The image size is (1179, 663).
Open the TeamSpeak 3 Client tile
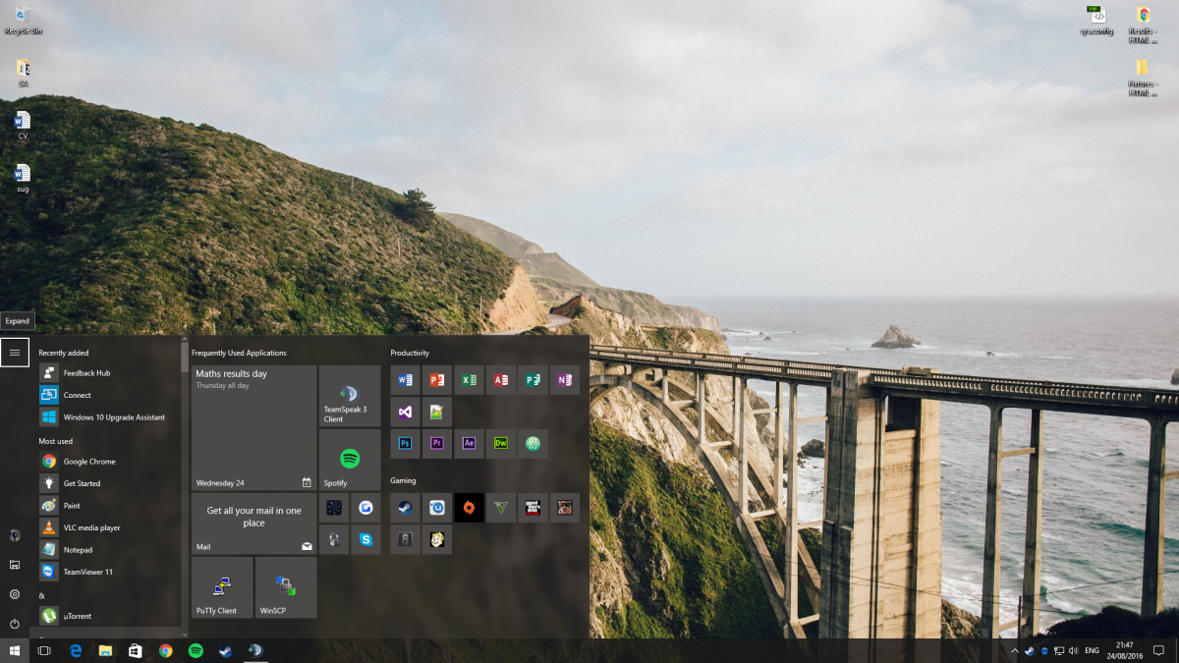[350, 396]
